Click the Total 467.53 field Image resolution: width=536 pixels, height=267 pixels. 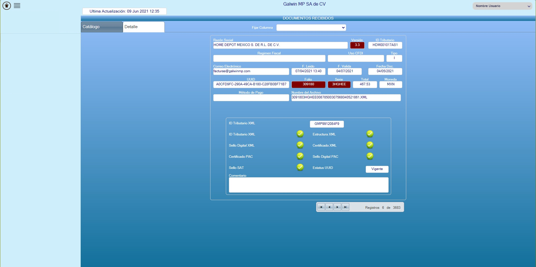[x=365, y=84]
